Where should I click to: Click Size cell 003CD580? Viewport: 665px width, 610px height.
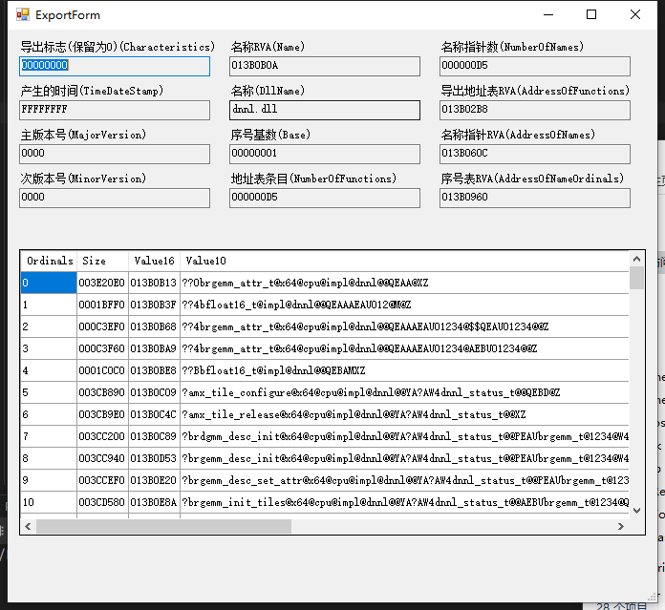coord(102,502)
